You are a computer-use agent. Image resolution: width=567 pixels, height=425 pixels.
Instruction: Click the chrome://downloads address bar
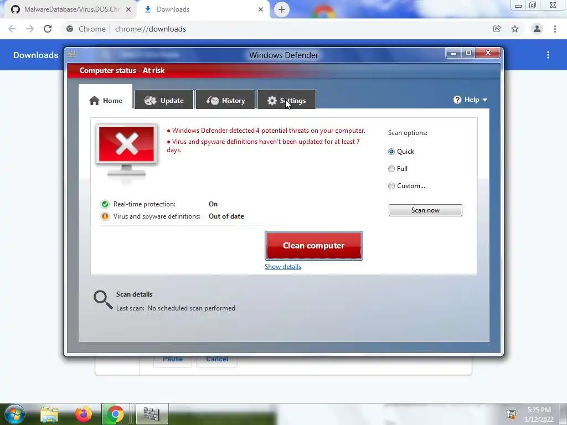275,29
